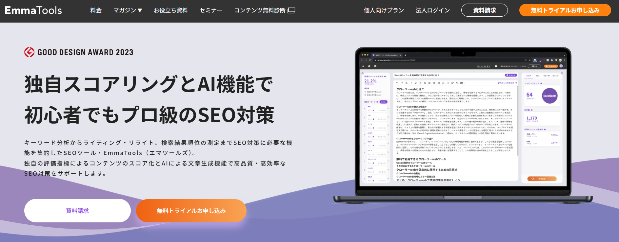
Task: Open the 料金 pricing page
Action: pos(96,10)
